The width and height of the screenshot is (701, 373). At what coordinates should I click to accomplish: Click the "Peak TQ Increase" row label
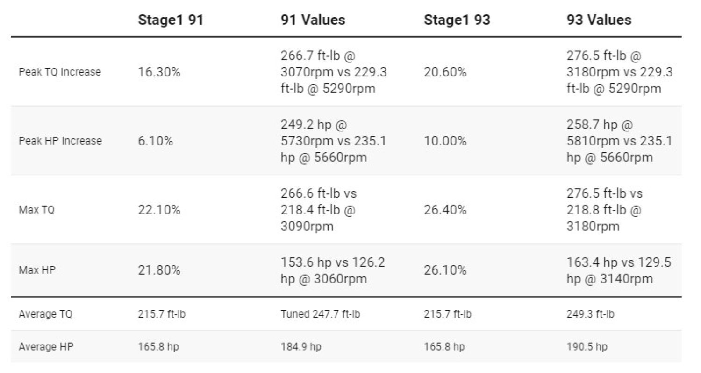tap(59, 72)
